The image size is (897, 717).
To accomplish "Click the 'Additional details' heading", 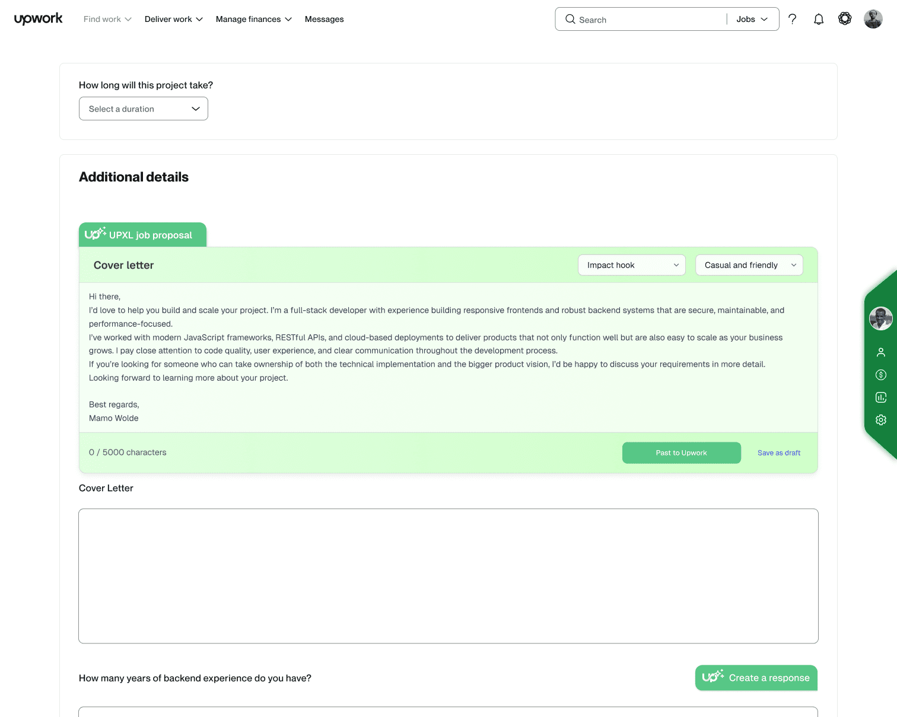I will 133,177.
